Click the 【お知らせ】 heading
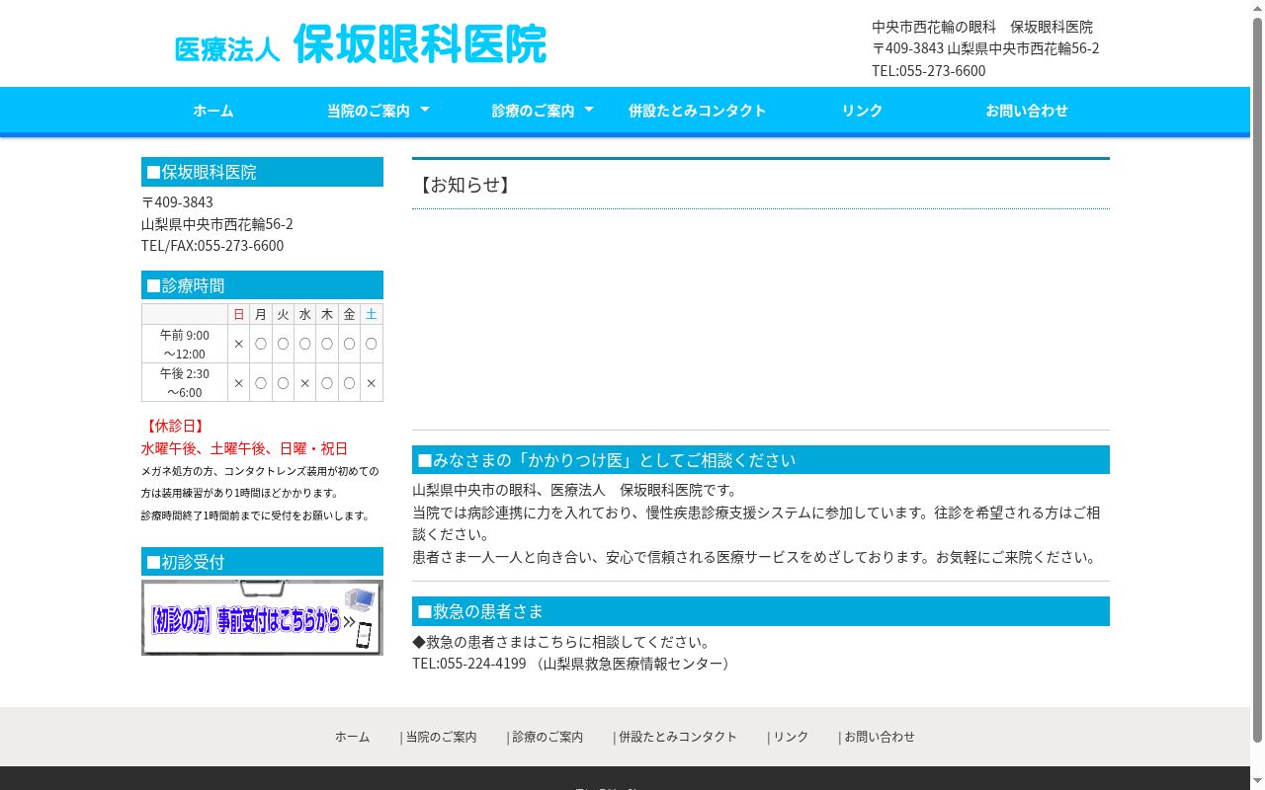1265x790 pixels. [464, 185]
